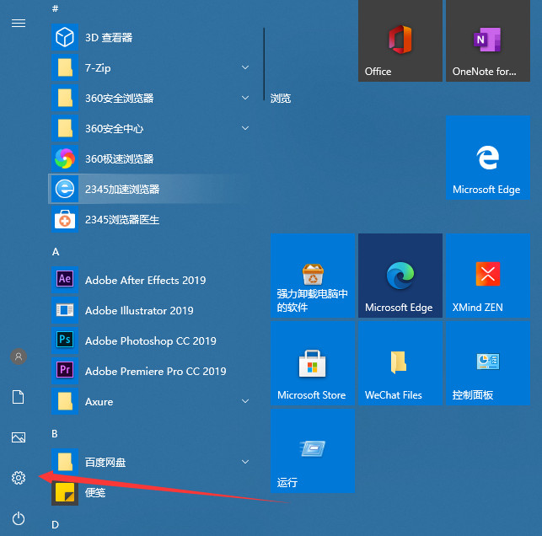This screenshot has height=536, width=542.
Task: Open the 控制面板 tile
Action: 488,363
